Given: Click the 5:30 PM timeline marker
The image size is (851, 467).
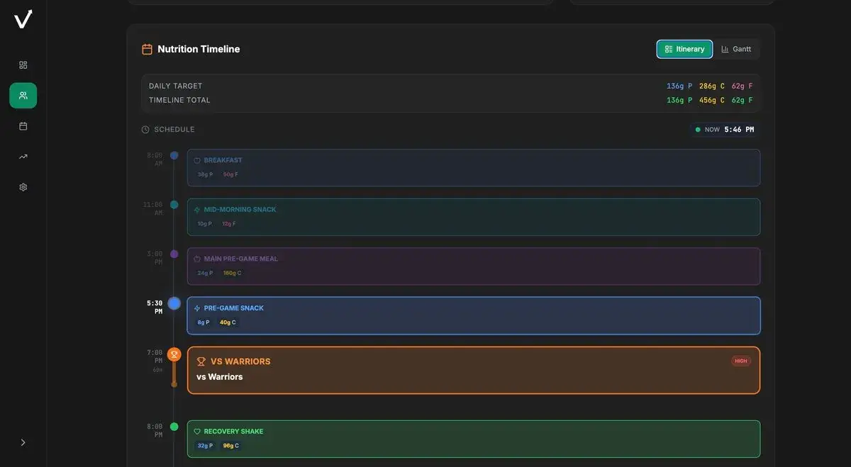Looking at the screenshot, I should [174, 303].
